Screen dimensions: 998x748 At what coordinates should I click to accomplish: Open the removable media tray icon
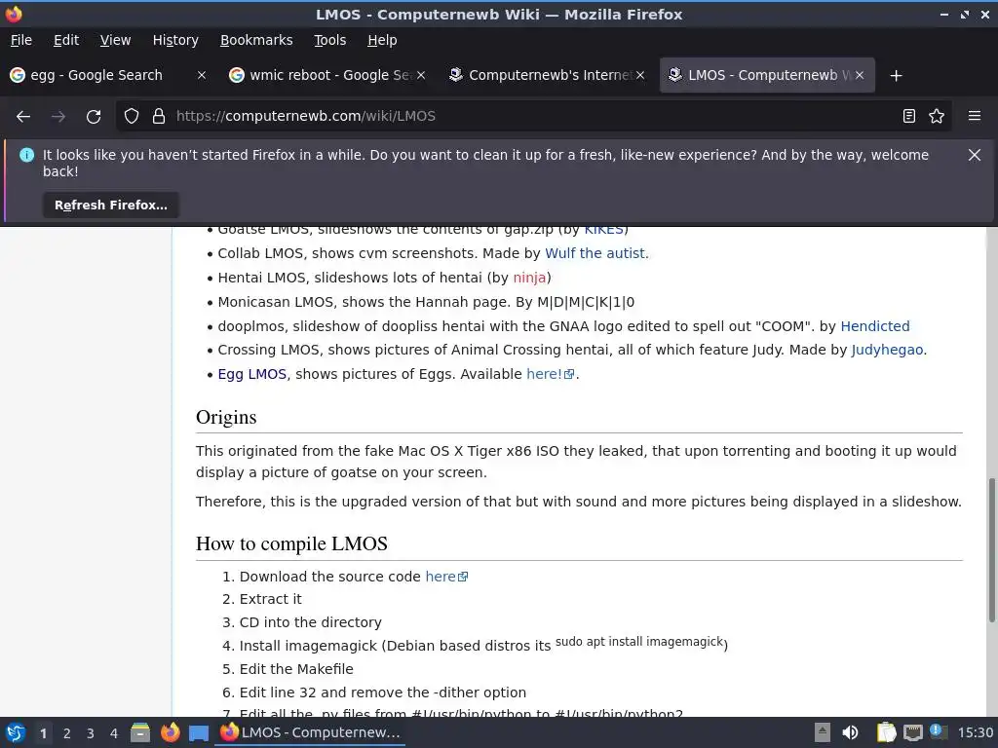(x=822, y=732)
